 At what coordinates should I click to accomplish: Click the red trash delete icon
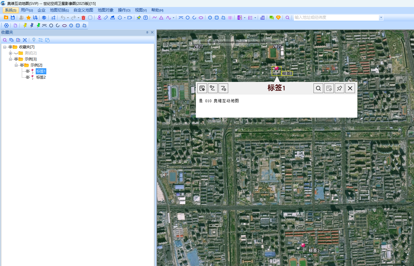click(84, 18)
